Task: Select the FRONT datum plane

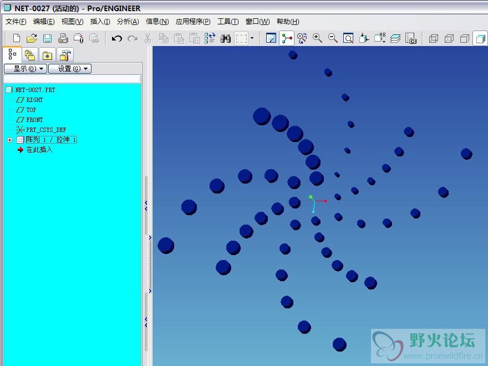Action: (x=34, y=120)
